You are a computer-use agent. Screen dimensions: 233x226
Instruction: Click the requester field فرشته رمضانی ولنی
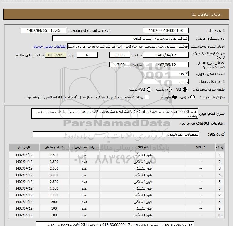click(x=128, y=46)
